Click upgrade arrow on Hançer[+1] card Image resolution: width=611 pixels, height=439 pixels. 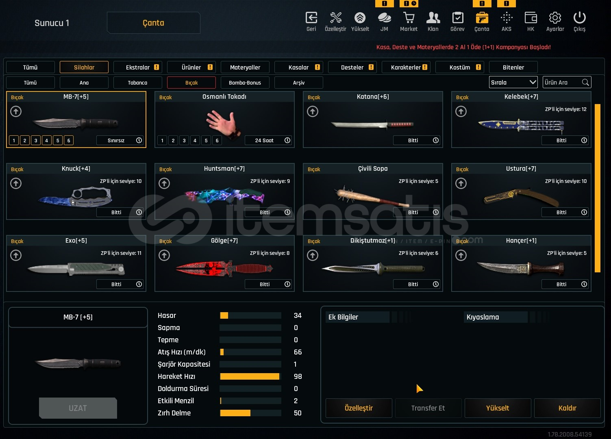[x=461, y=255]
